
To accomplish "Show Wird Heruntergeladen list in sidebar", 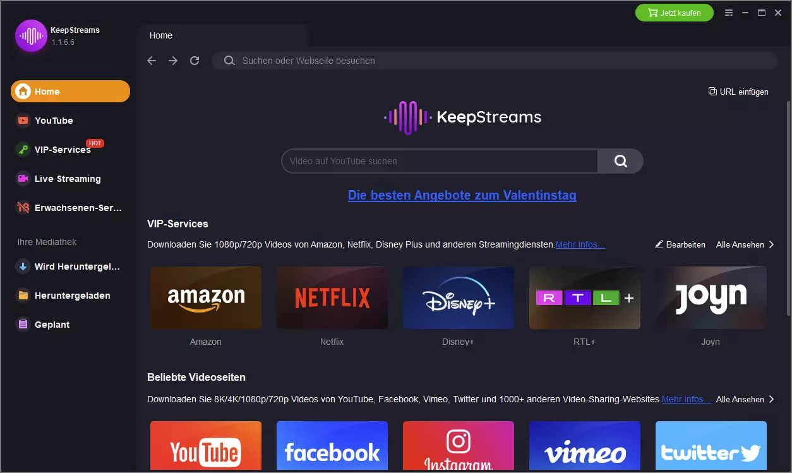I will pyautogui.click(x=70, y=266).
